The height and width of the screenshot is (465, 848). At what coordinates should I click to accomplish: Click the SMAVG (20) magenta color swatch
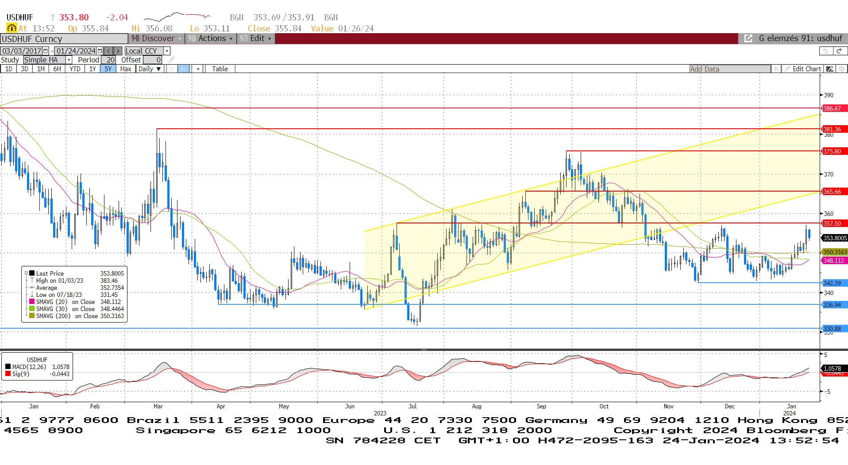pos(32,302)
